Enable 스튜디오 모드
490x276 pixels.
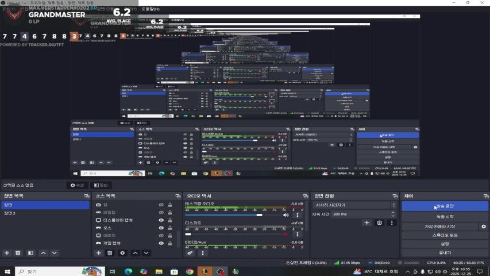click(445, 235)
